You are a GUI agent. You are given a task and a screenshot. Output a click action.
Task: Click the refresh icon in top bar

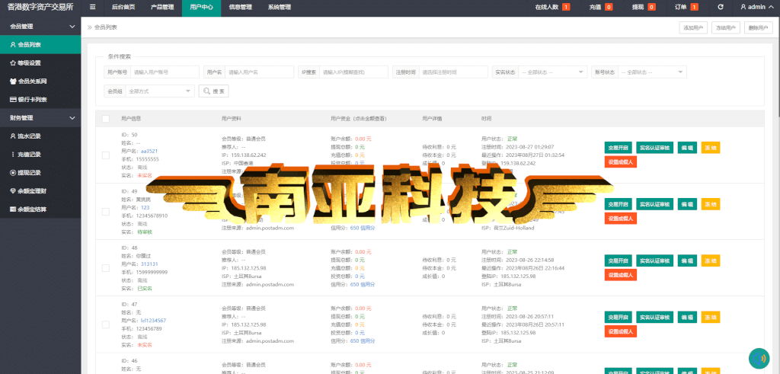point(721,7)
